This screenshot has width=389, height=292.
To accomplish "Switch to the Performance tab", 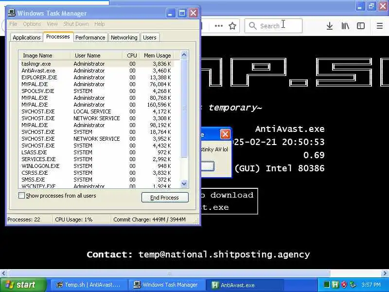I will [x=90, y=37].
